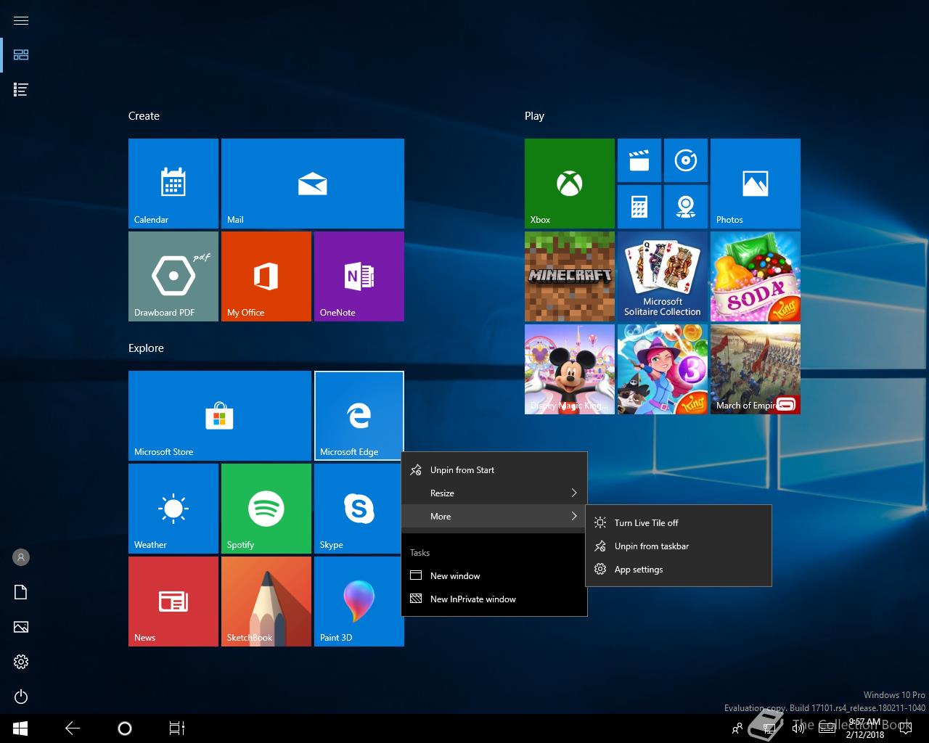This screenshot has width=929, height=743.
Task: Click the volume speaker icon
Action: pyautogui.click(x=798, y=728)
